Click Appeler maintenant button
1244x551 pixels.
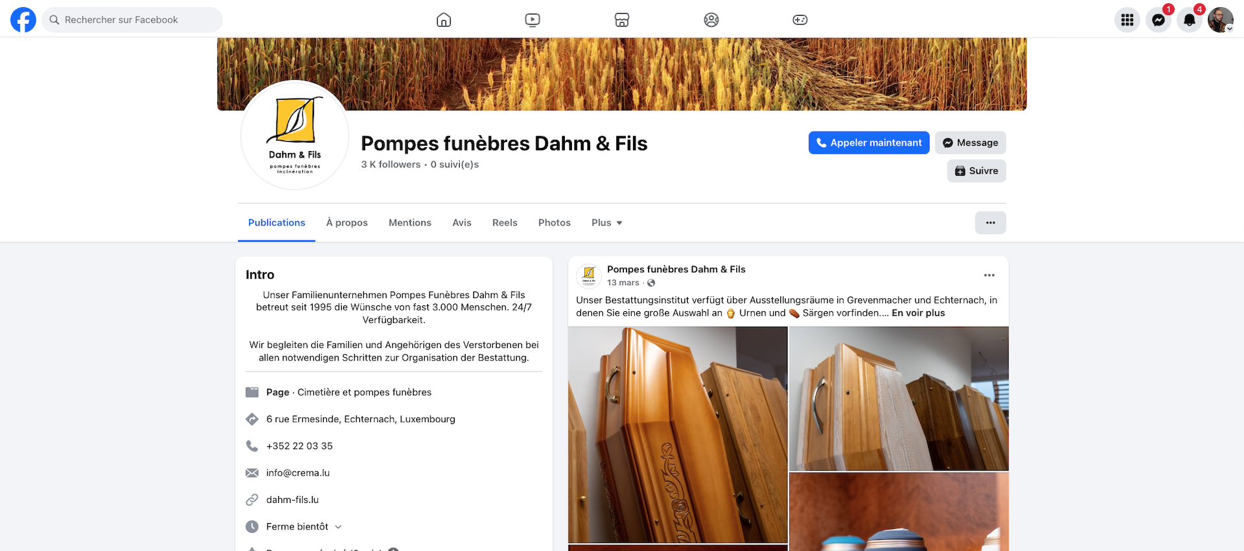[868, 143]
